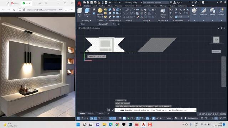Toggle object snap in status bar
The width and height of the screenshot is (228, 128).
click(115, 118)
